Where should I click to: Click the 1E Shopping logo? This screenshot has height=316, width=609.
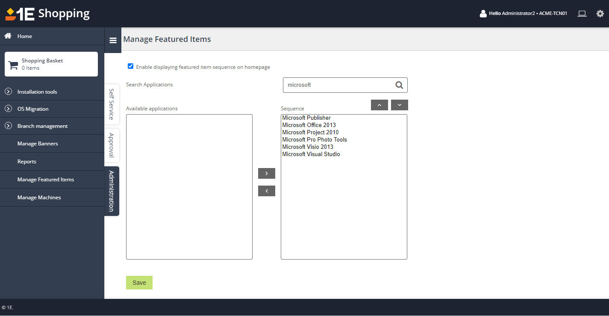pos(47,14)
